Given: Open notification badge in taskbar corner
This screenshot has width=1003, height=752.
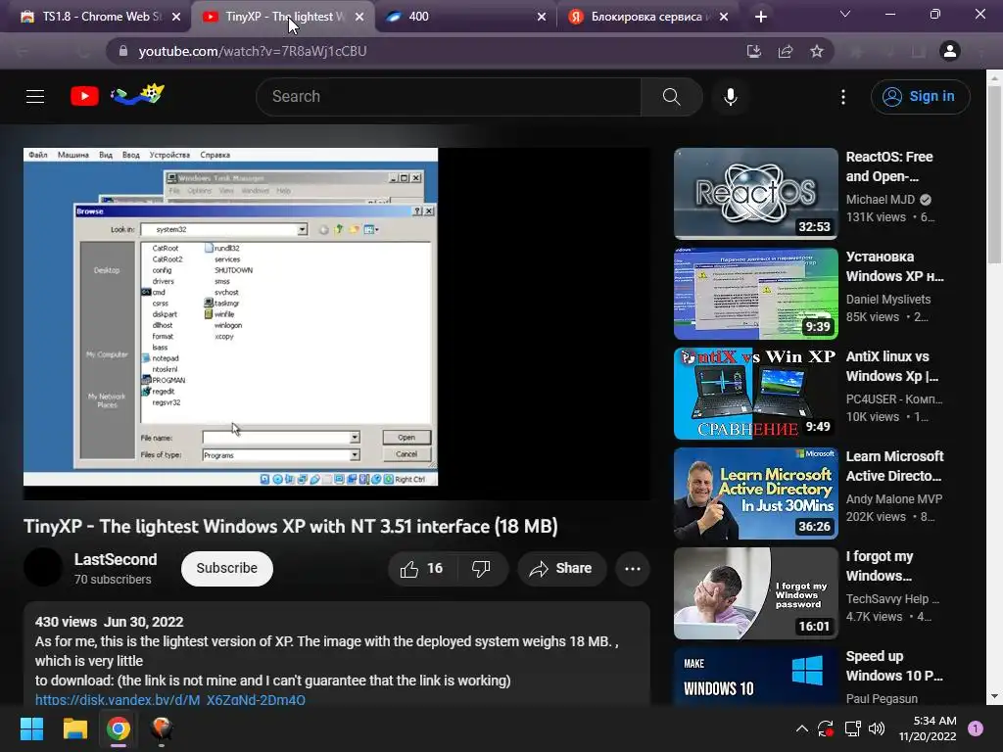Looking at the screenshot, I should [x=976, y=728].
